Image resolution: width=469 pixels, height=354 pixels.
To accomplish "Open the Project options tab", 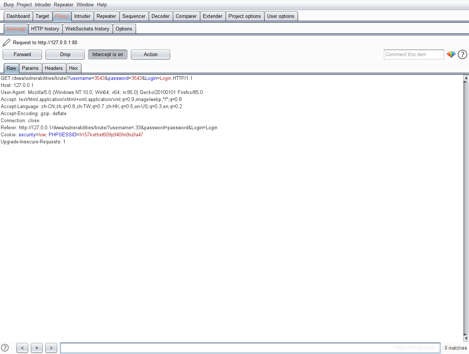I will (x=245, y=16).
